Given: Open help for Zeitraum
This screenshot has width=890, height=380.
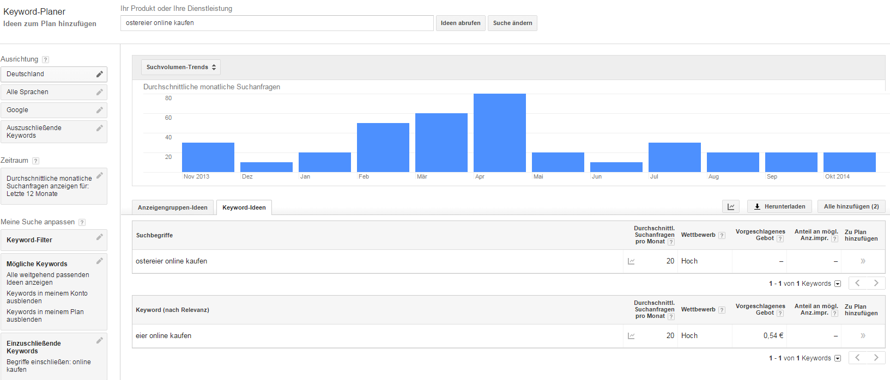Looking at the screenshot, I should [x=35, y=161].
